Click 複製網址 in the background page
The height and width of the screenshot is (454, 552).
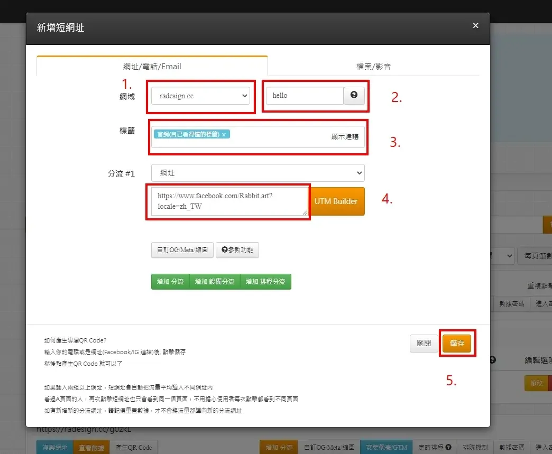55,447
